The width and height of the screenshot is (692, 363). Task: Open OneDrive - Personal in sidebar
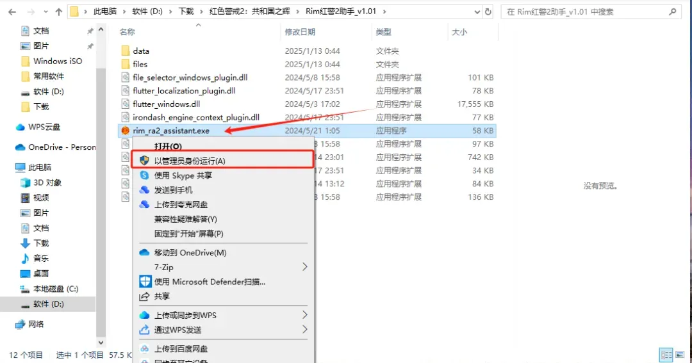[x=62, y=147]
